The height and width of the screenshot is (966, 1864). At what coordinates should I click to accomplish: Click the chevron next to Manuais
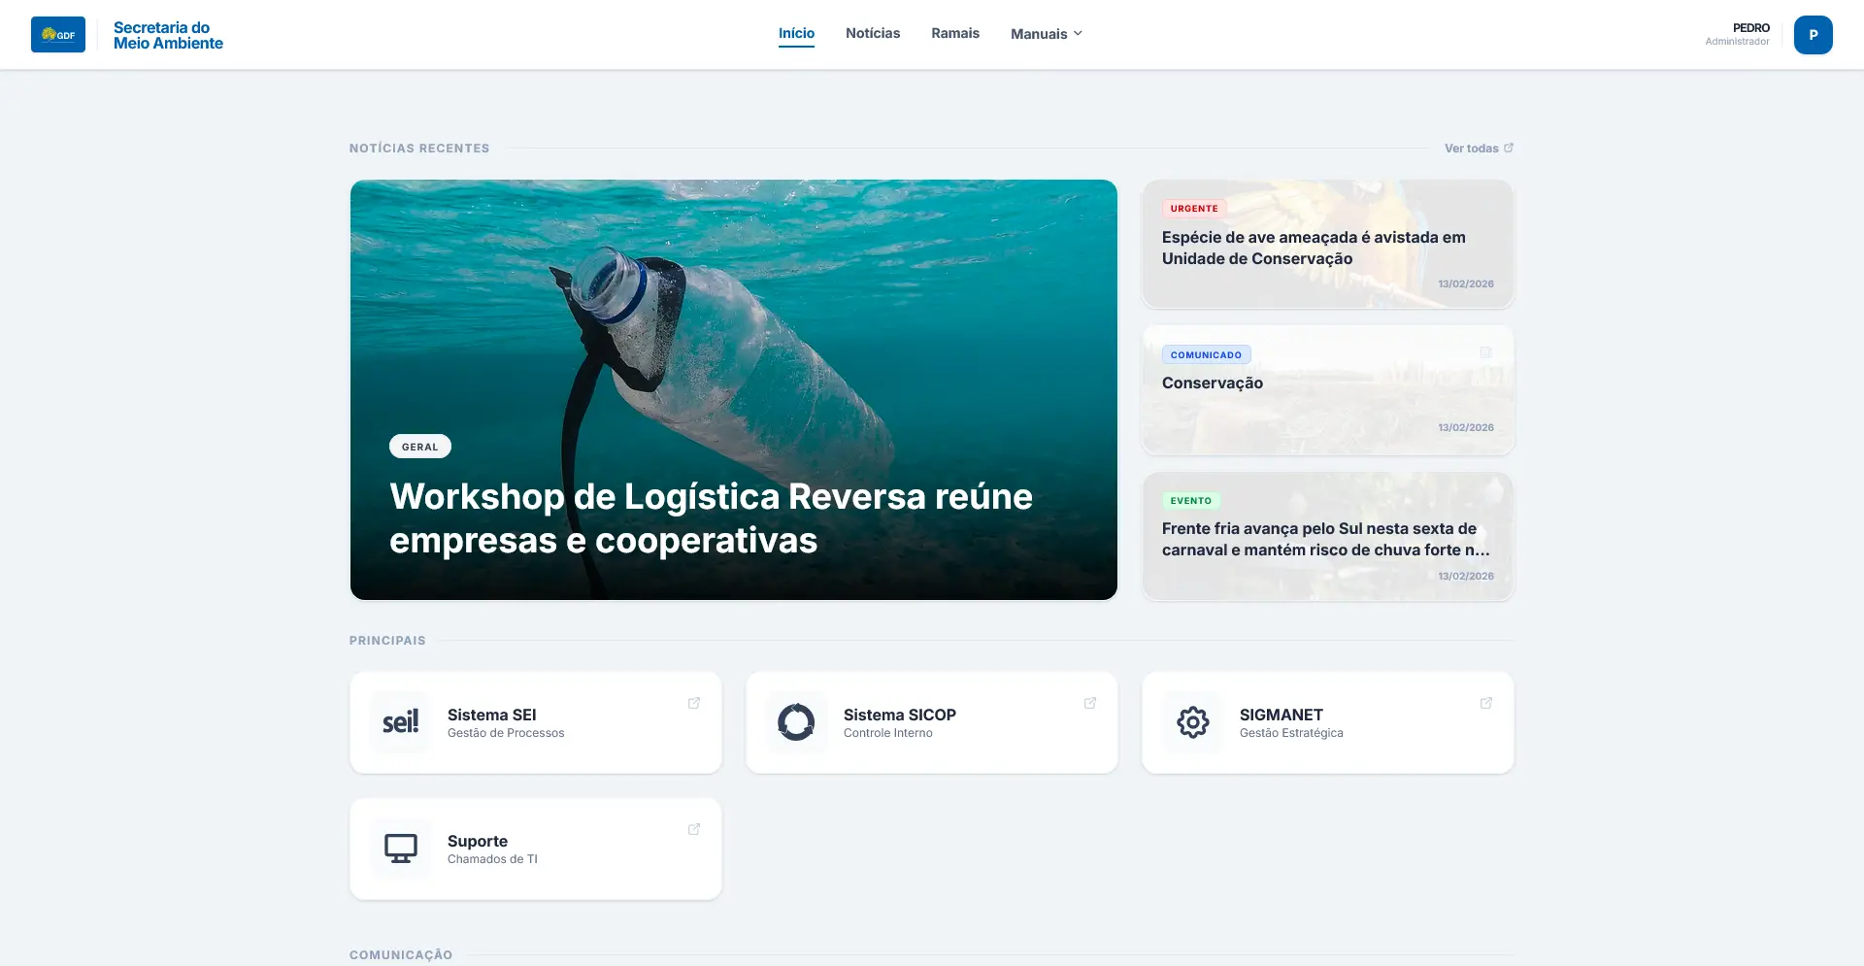click(1078, 34)
